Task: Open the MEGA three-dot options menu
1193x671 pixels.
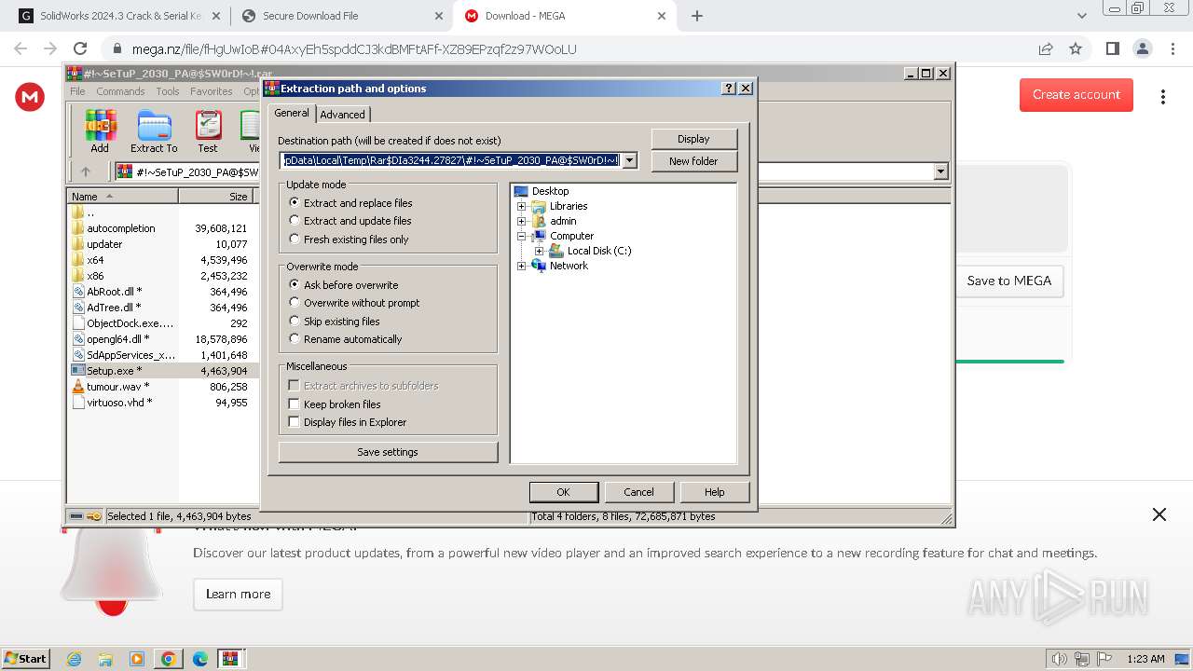Action: [1163, 96]
